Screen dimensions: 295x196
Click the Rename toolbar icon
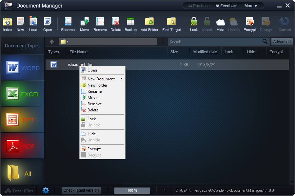68,21
